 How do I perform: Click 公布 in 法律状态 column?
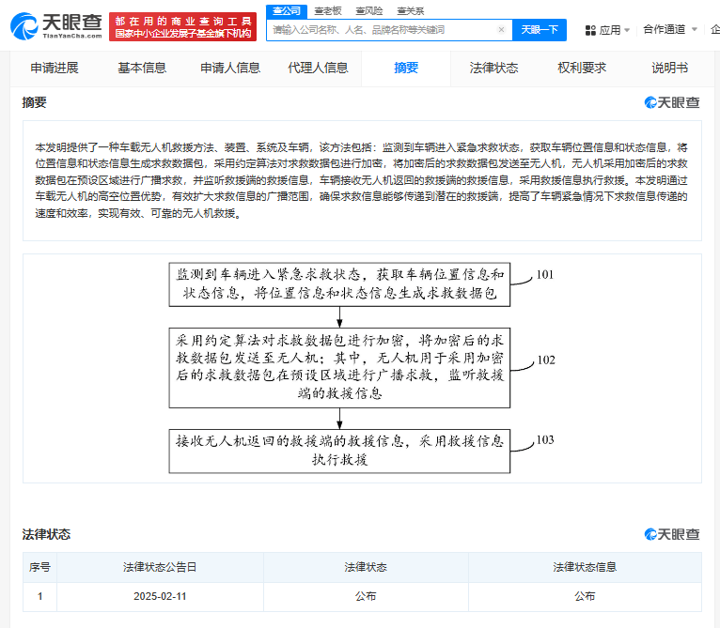point(366,596)
